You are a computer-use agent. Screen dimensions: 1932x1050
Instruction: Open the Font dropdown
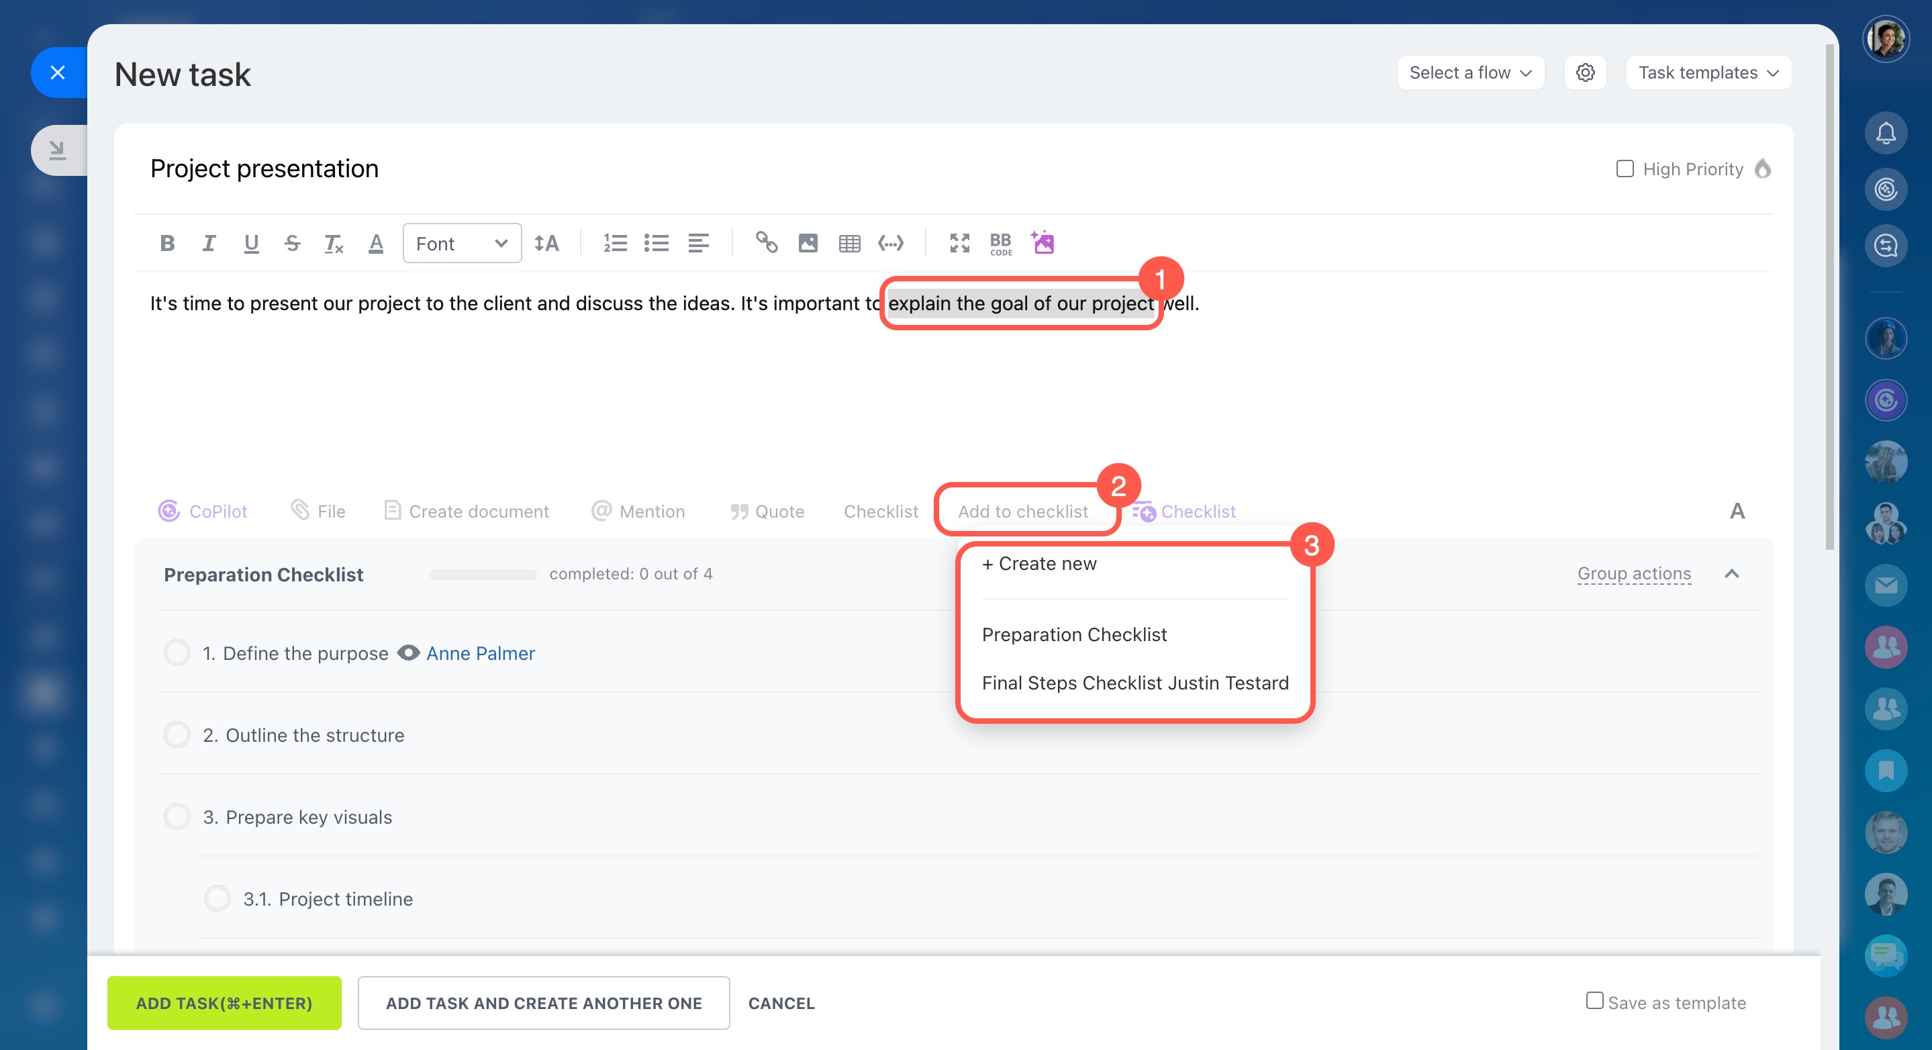(462, 243)
